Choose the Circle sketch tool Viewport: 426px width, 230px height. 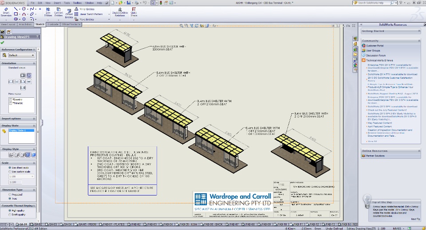(24, 9)
